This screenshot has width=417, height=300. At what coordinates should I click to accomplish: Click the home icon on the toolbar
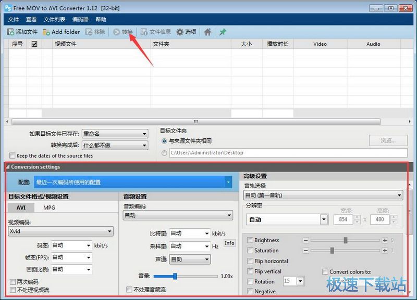click(x=207, y=32)
